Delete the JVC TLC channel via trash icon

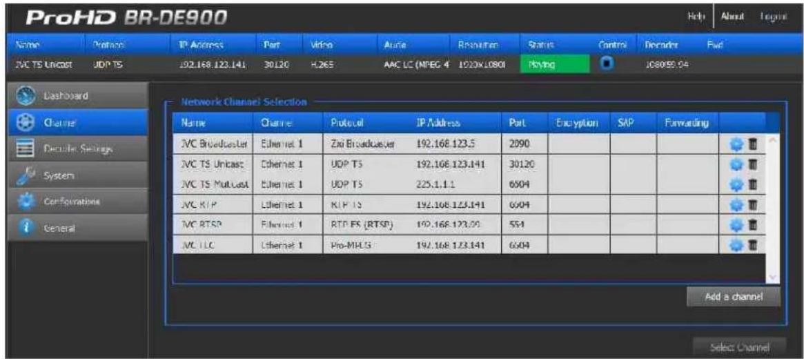(752, 244)
